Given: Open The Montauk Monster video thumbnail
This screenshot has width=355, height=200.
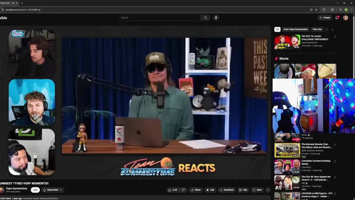Looking at the screenshot, I should coord(287,150).
